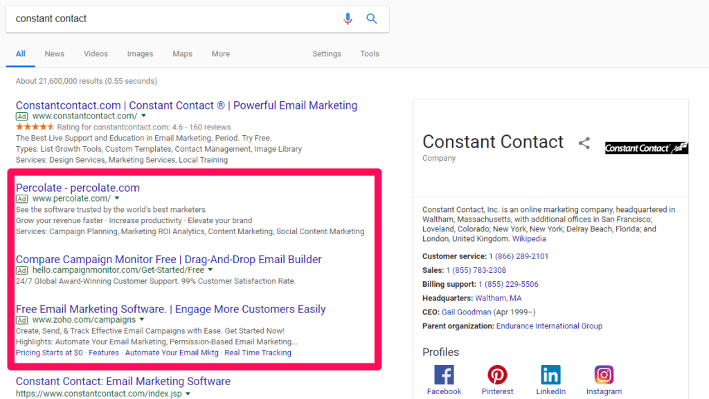This screenshot has height=399, width=709.
Task: Click the Endurance International Group link
Action: click(x=549, y=326)
